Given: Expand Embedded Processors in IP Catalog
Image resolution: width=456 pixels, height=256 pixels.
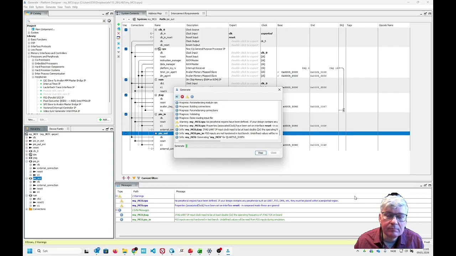Looking at the screenshot, I should 33,63.
